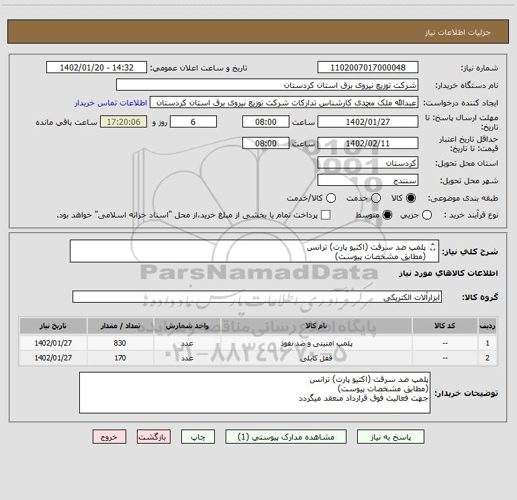Choose the جزیی purchase type radio
517x500 pixels.
coord(427,215)
